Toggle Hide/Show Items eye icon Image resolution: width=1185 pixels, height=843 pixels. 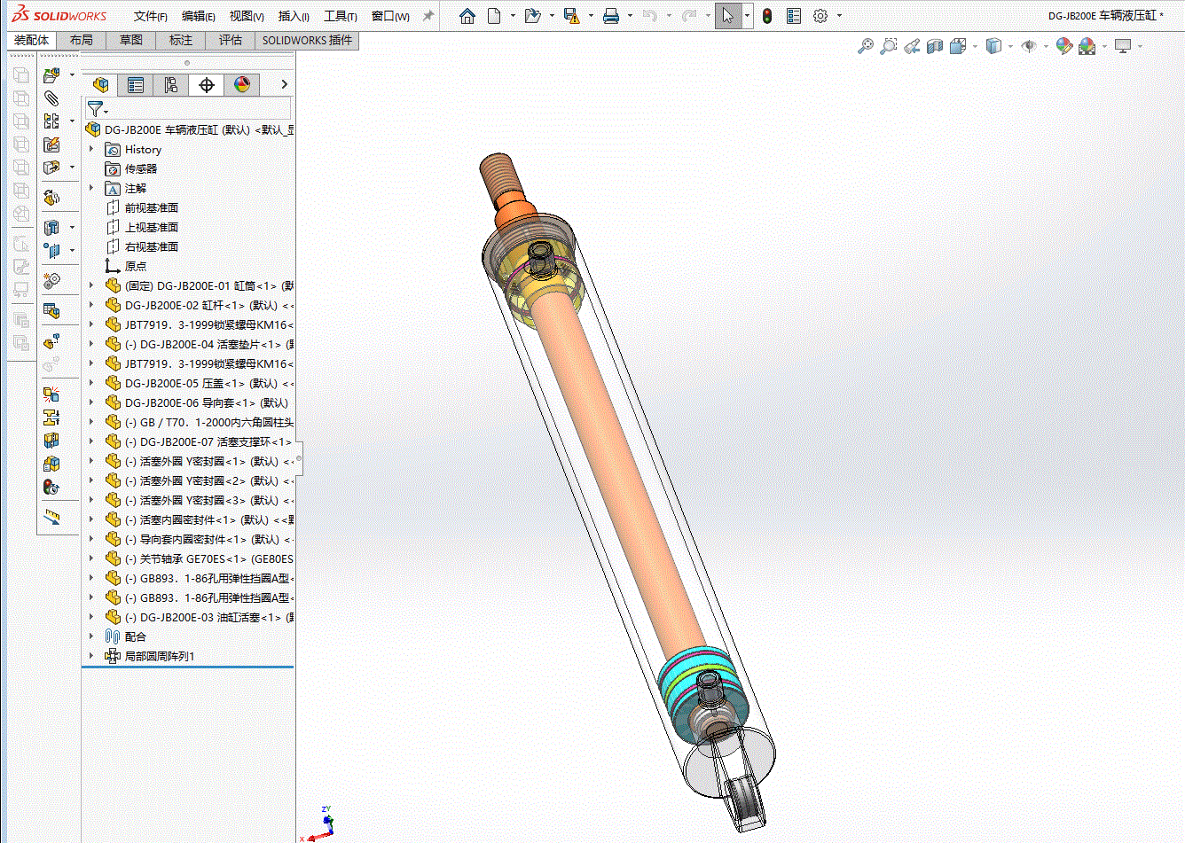(x=1029, y=46)
